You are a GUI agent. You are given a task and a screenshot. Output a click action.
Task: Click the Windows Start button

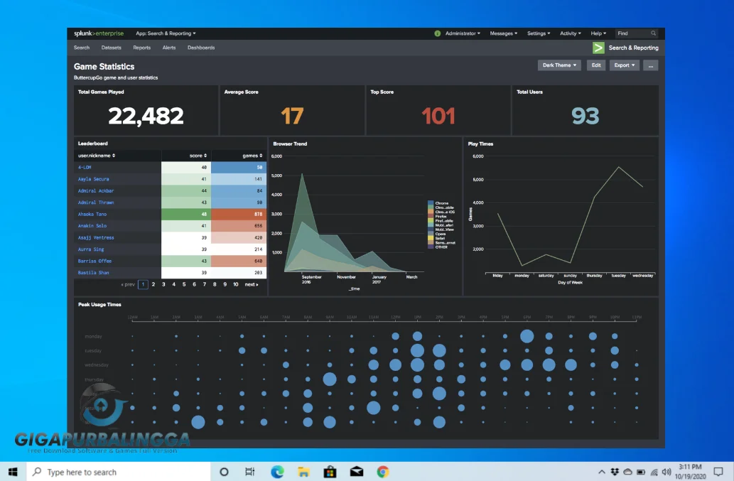[x=11, y=471]
